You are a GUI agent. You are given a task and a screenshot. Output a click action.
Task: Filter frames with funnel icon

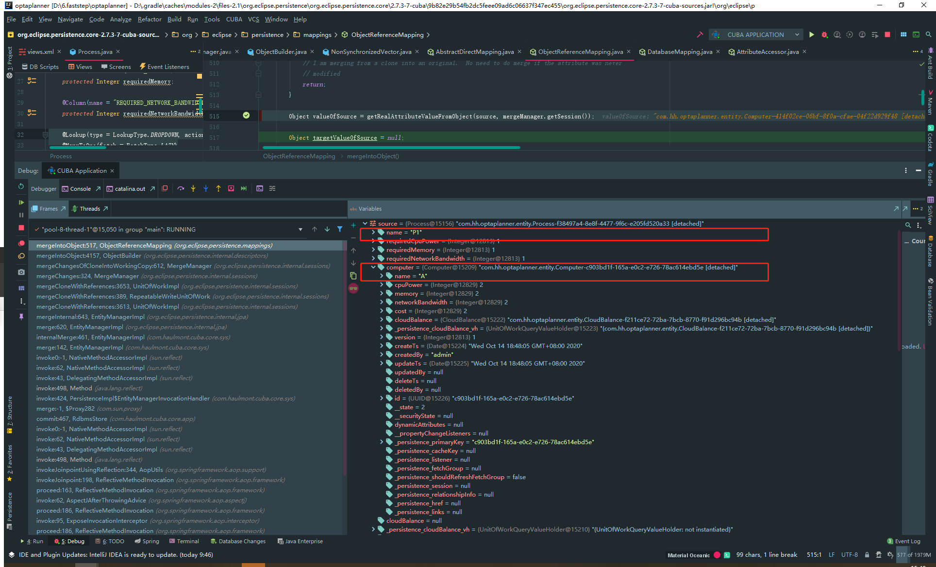[340, 229]
